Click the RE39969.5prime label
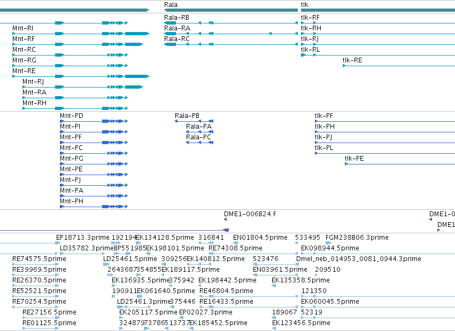The image size is (455, 331). [39, 270]
